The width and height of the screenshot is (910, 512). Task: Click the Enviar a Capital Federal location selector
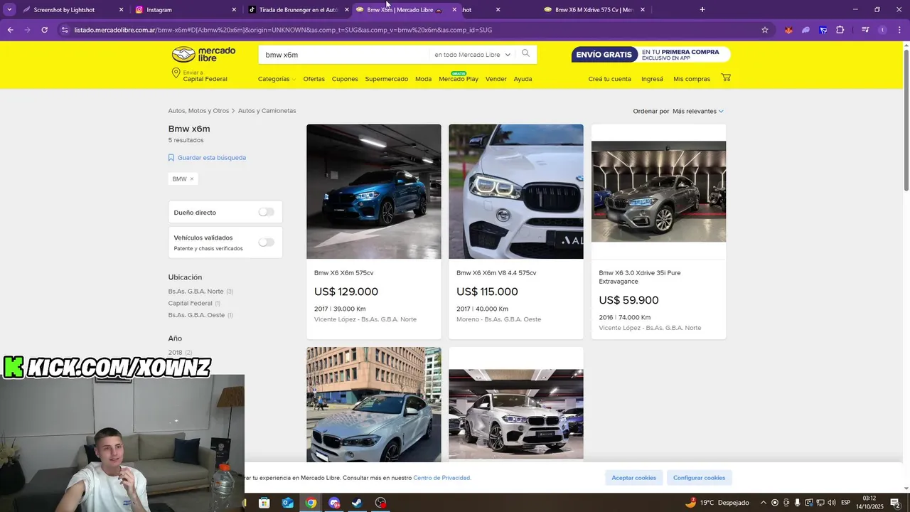click(x=200, y=75)
